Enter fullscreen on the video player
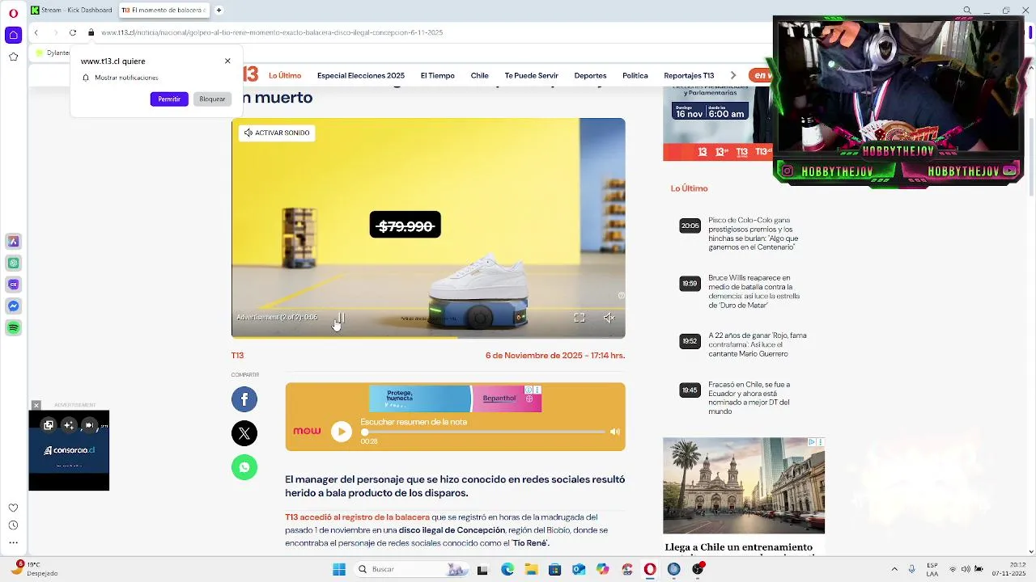Viewport: 1036px width, 582px height. (580, 318)
